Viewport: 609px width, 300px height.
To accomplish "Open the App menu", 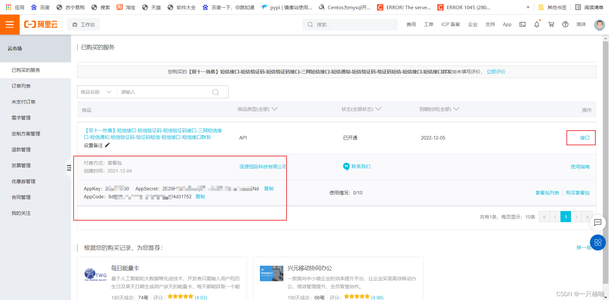I will [x=507, y=24].
